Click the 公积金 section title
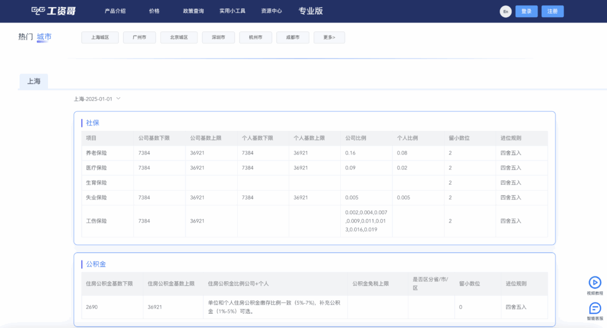This screenshot has width=607, height=328. 95,264
